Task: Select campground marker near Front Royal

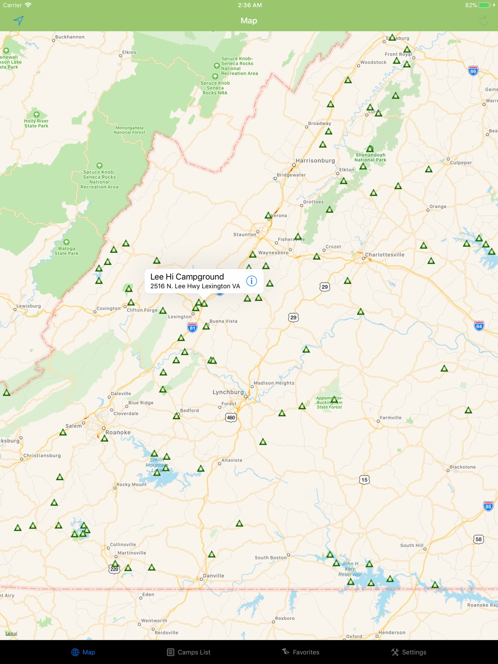Action: (x=407, y=49)
